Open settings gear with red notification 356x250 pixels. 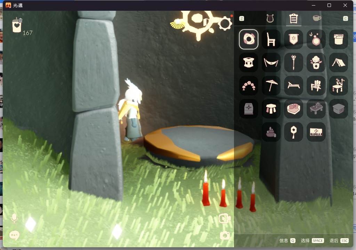pyautogui.click(x=225, y=23)
